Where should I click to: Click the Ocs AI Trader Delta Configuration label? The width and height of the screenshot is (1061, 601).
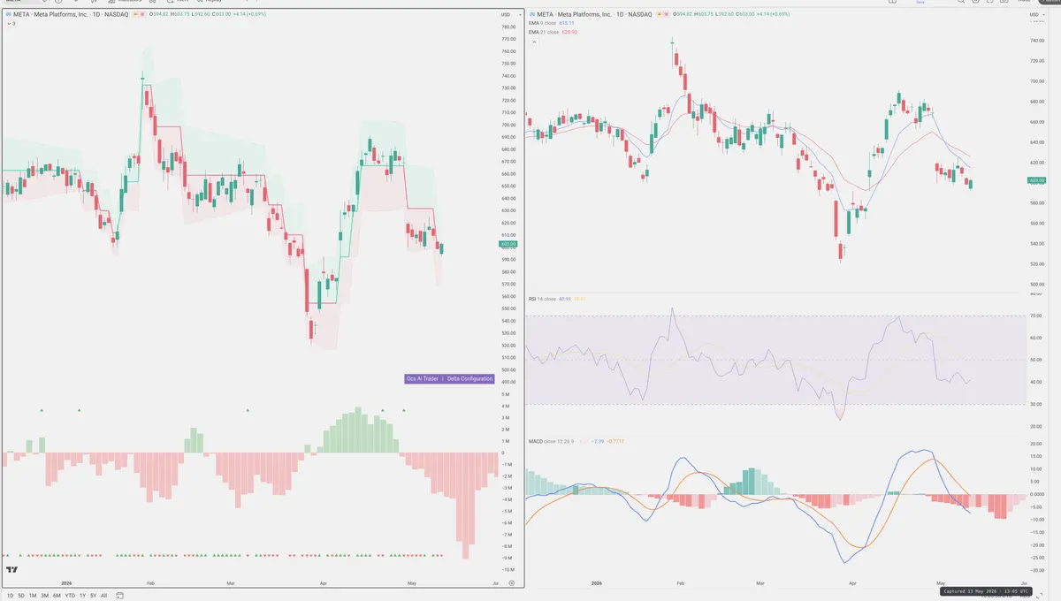(449, 378)
